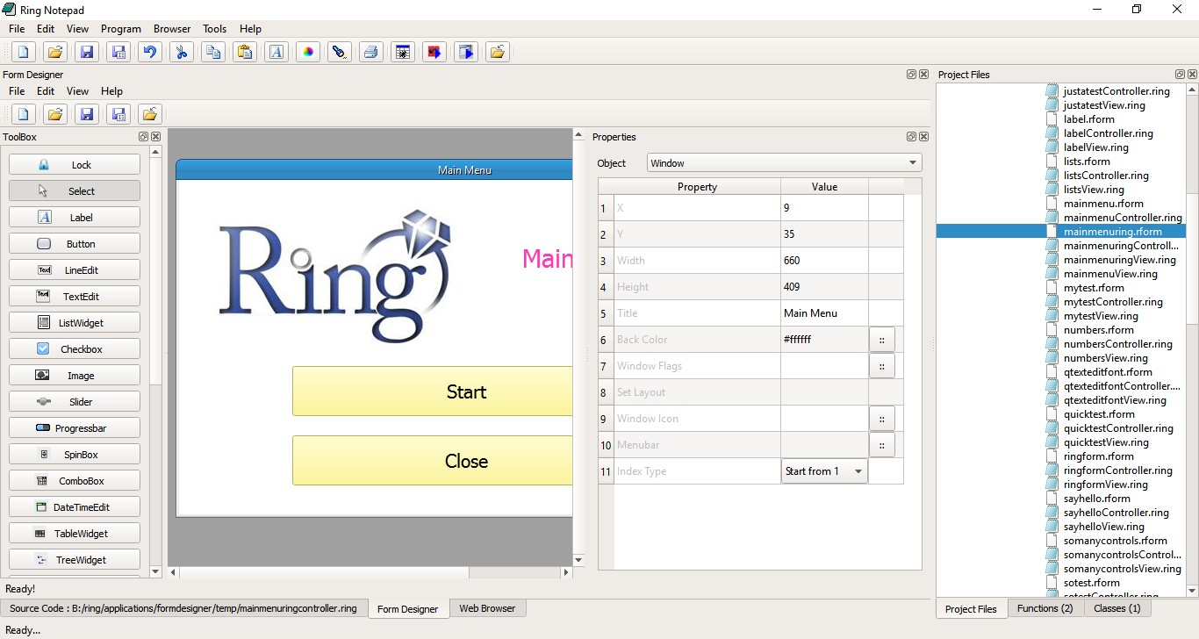Open the Object dropdown showing Window
The height and width of the screenshot is (639, 1199).
(785, 162)
